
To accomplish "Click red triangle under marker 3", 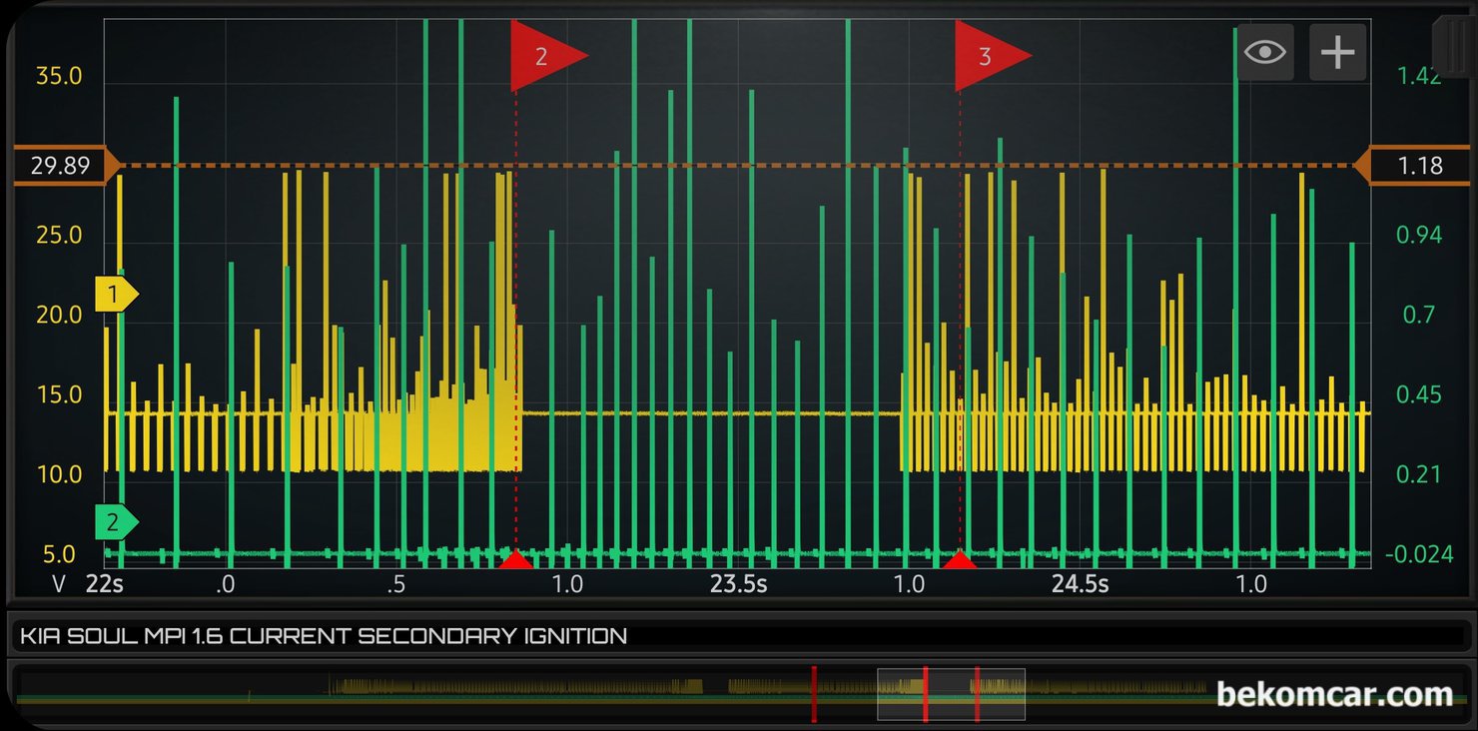I will pos(960,559).
